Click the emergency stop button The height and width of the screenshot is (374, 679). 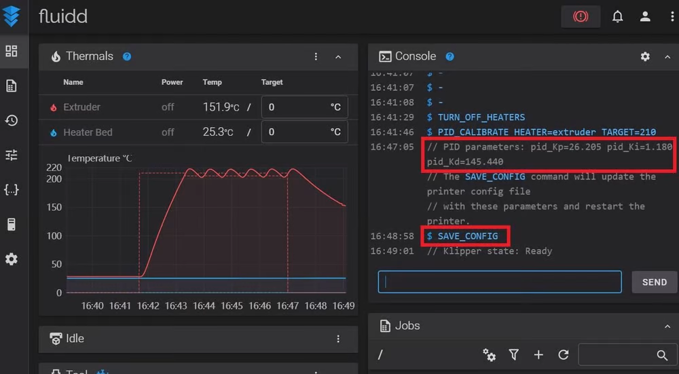tap(581, 17)
